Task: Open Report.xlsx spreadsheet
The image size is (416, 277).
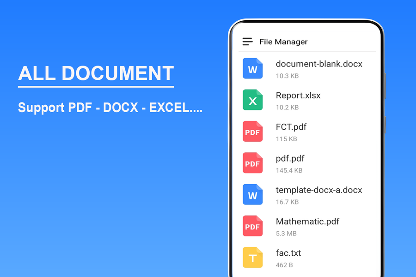Action: 298,96
